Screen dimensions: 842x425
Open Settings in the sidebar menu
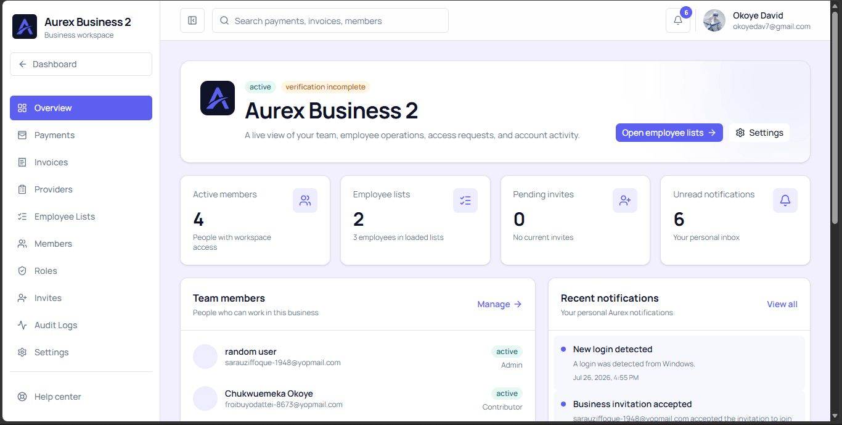(81, 352)
